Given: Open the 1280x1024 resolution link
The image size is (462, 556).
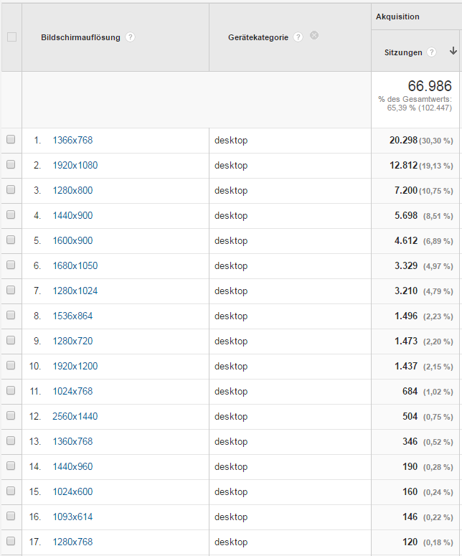Looking at the screenshot, I should tap(75, 291).
